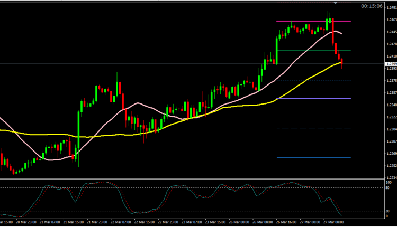Click the large red candle below magenta line

click(x=333, y=31)
